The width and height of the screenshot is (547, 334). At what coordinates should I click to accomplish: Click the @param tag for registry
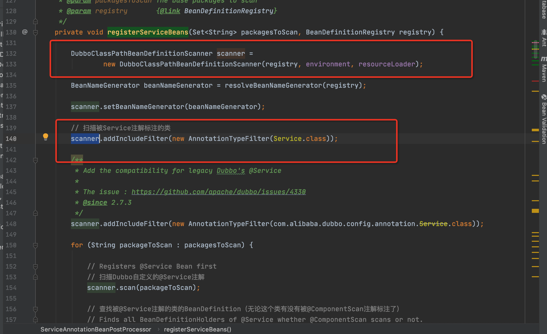coord(79,11)
